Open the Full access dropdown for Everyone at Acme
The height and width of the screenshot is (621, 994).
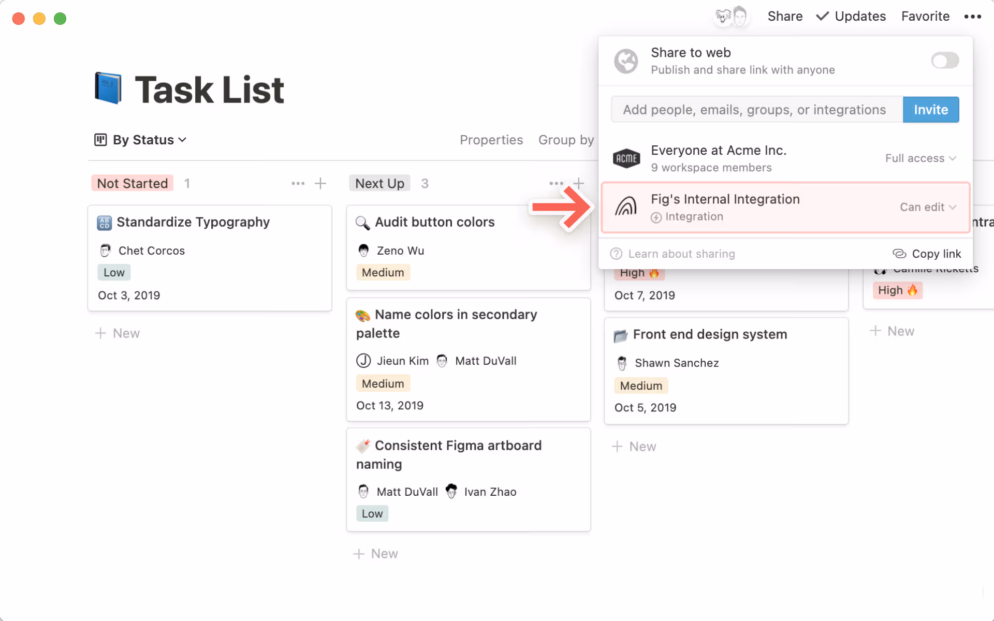[x=920, y=158]
